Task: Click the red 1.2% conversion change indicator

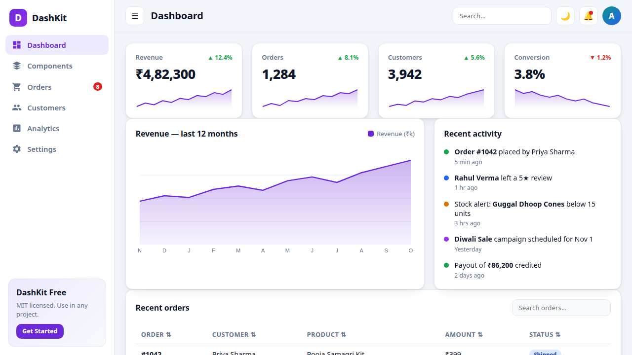Action: click(x=600, y=58)
